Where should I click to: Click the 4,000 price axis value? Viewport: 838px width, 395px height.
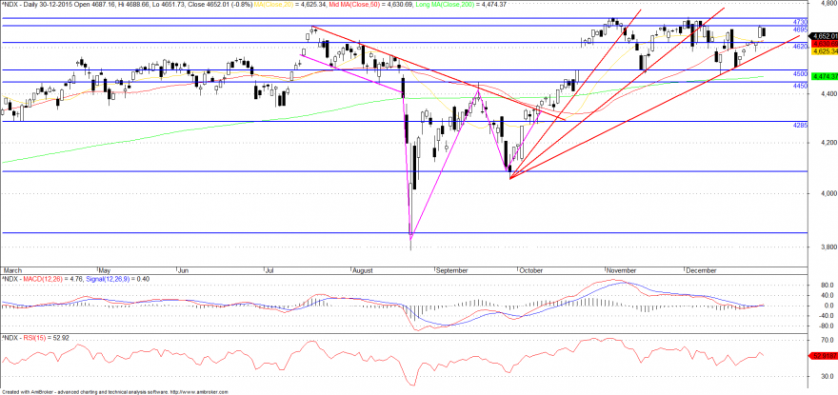click(x=828, y=193)
